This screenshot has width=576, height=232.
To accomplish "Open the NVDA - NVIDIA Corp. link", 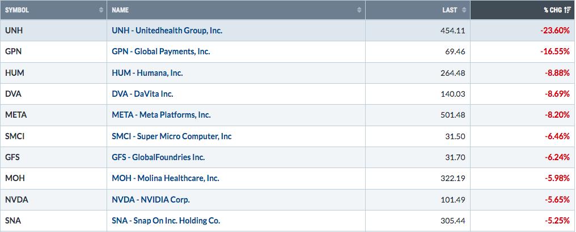I will click(x=151, y=200).
